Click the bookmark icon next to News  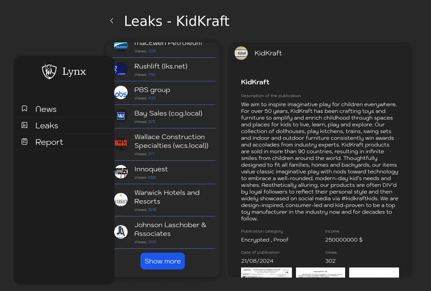[25, 109]
